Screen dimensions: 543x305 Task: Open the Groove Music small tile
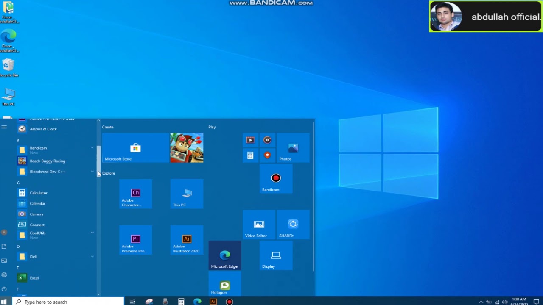[x=267, y=140]
